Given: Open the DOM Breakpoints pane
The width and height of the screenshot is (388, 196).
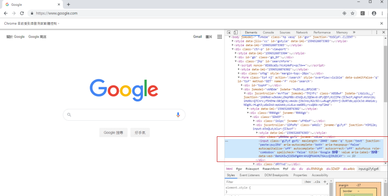Looking at the screenshot, I should click(x=276, y=175).
